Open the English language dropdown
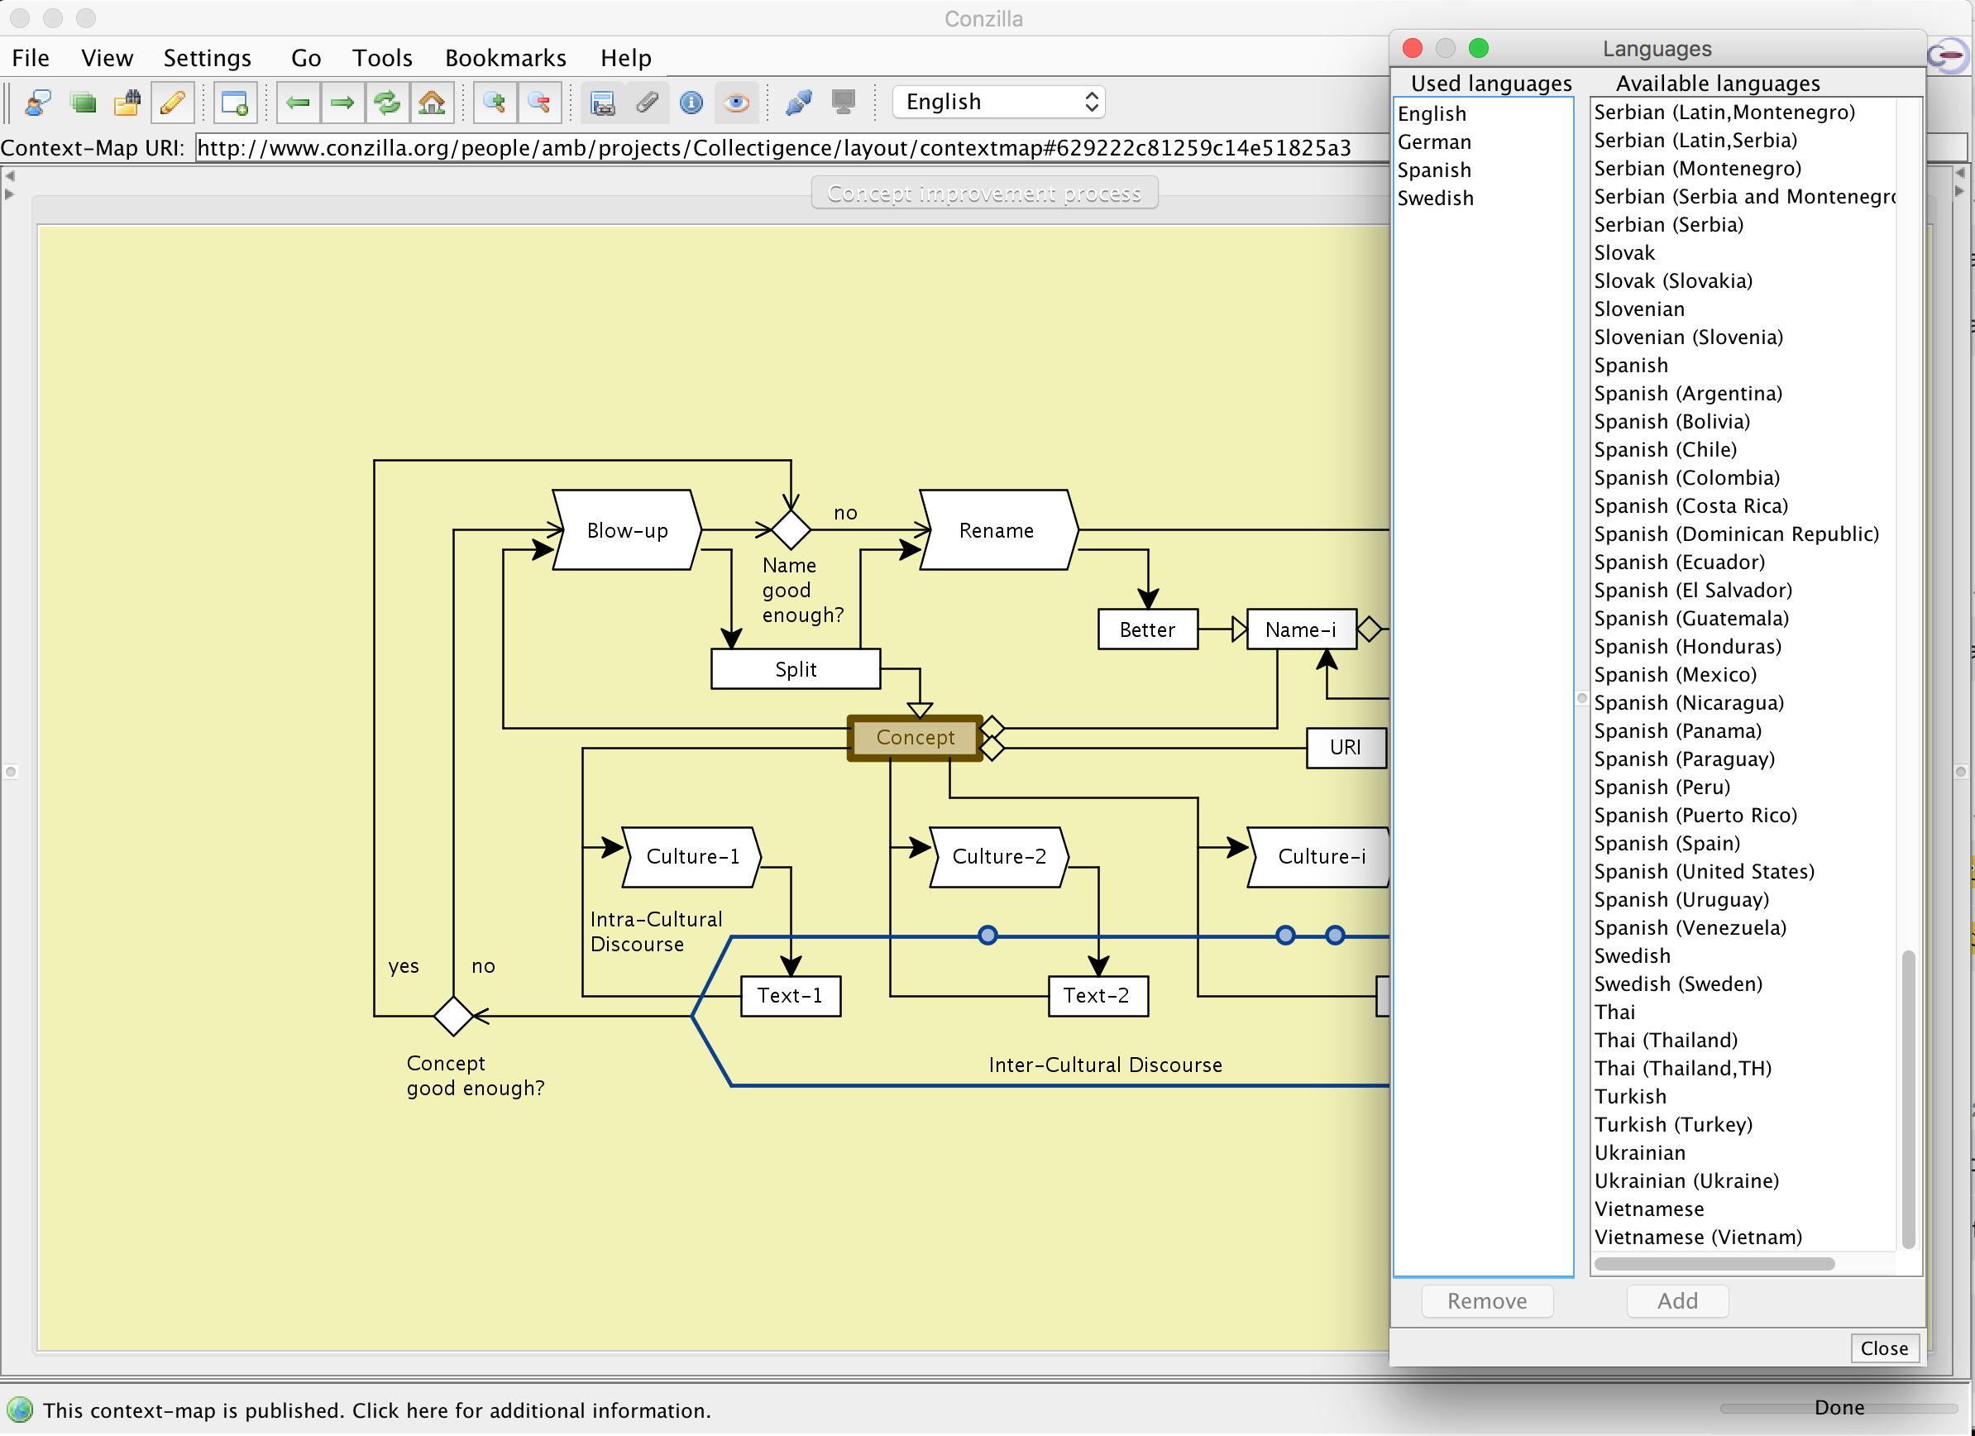 coord(999,102)
